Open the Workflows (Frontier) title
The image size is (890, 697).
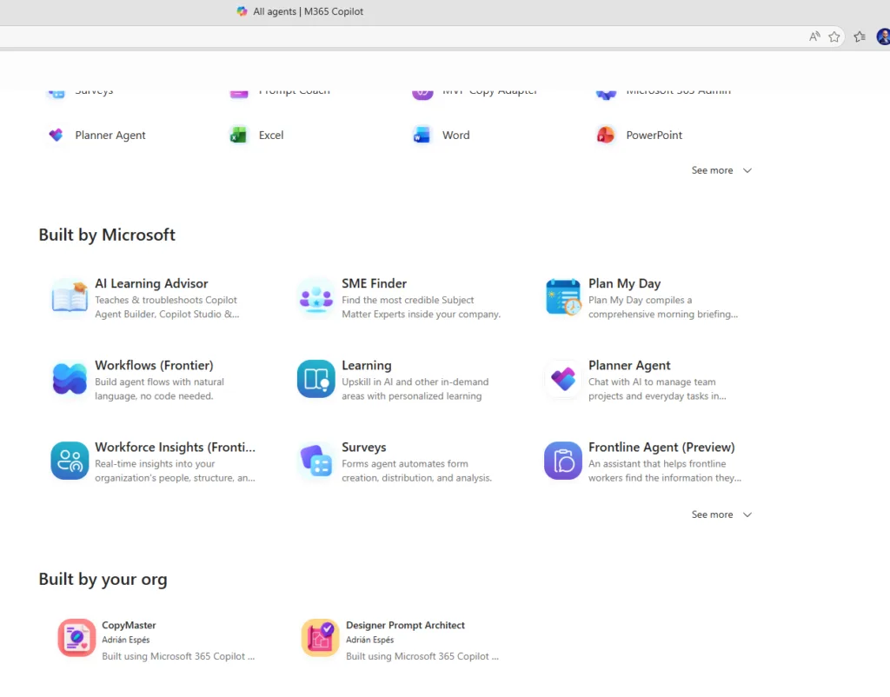(x=154, y=365)
